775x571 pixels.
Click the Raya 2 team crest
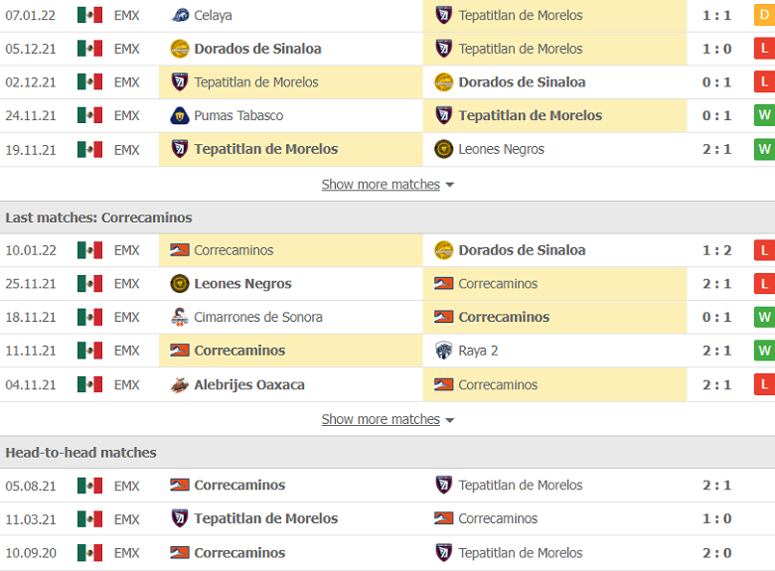pos(444,351)
